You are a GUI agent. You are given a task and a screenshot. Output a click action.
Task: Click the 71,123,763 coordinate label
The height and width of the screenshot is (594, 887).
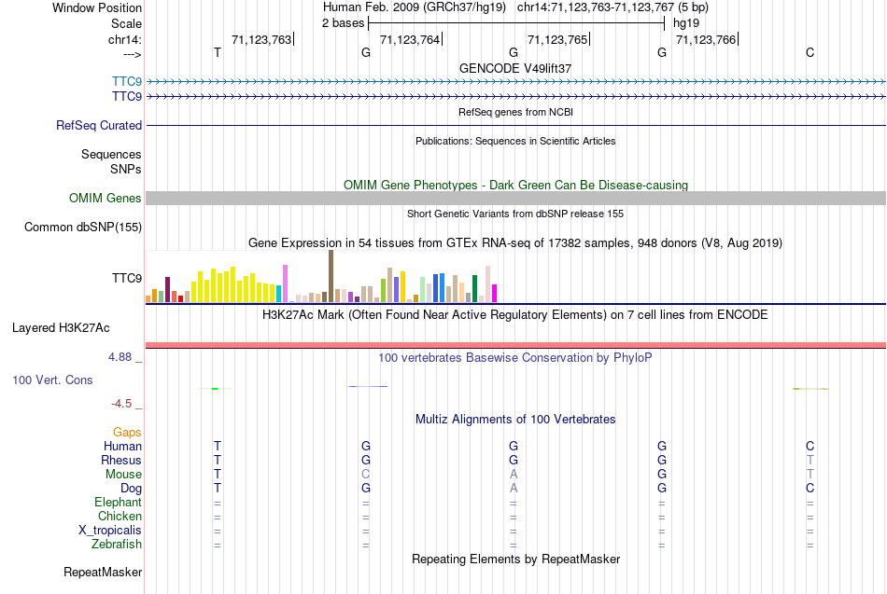pos(261,39)
